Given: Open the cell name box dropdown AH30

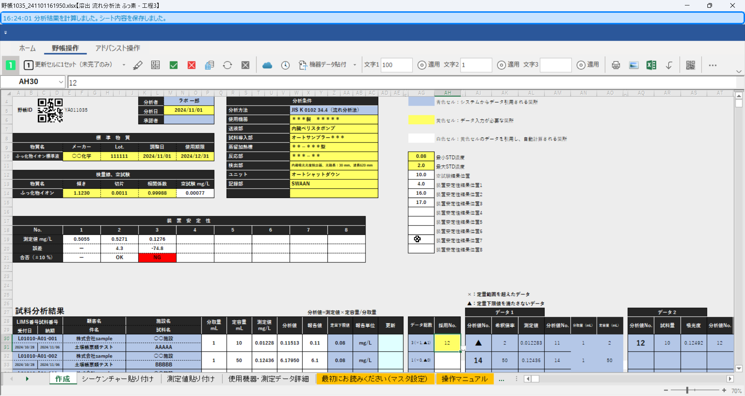Looking at the screenshot, I should pos(61,82).
